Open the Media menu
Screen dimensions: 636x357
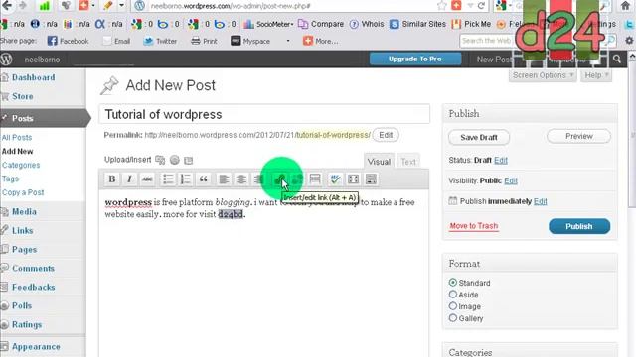click(24, 211)
